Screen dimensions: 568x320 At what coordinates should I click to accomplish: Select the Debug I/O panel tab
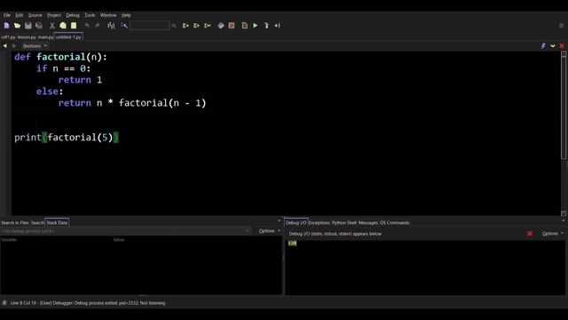(x=296, y=223)
